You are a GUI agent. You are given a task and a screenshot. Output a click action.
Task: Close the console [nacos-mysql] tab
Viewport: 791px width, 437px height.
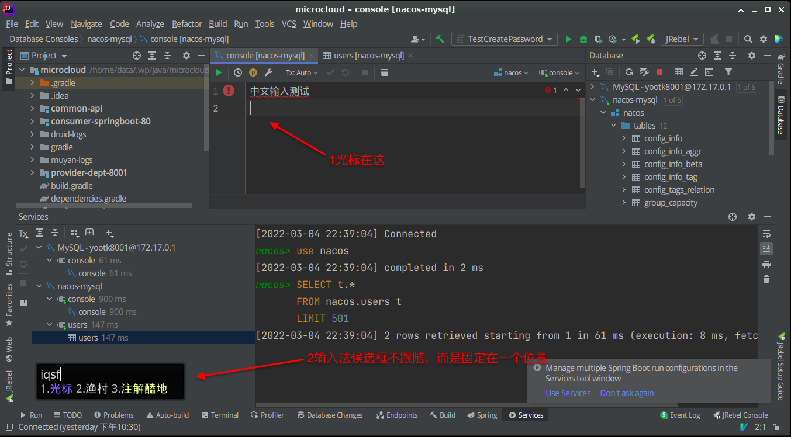pos(312,56)
